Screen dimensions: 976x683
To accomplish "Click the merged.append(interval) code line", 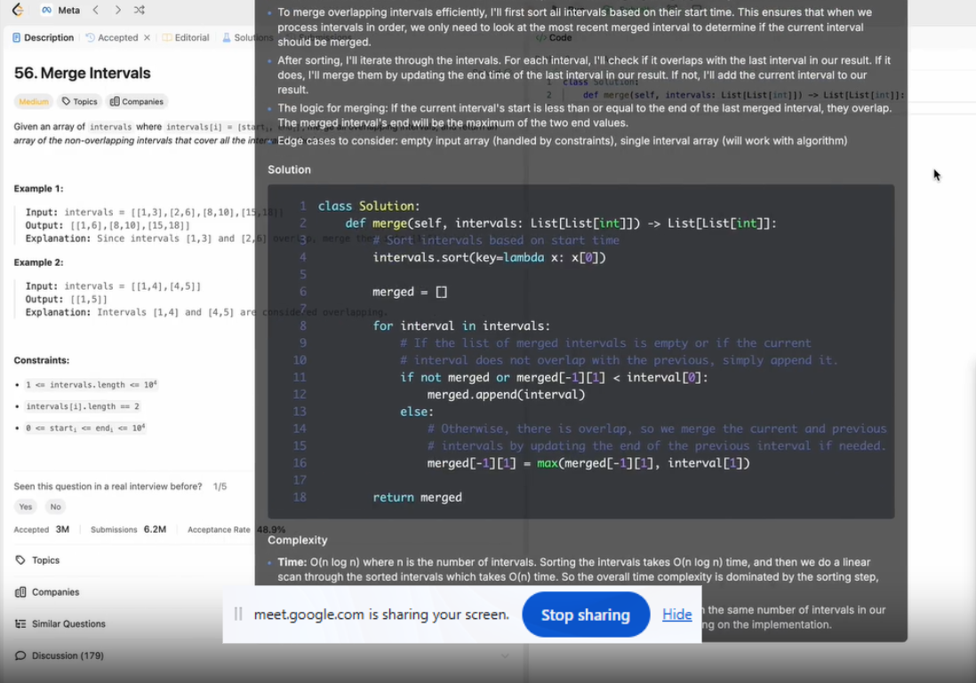I will (x=506, y=395).
